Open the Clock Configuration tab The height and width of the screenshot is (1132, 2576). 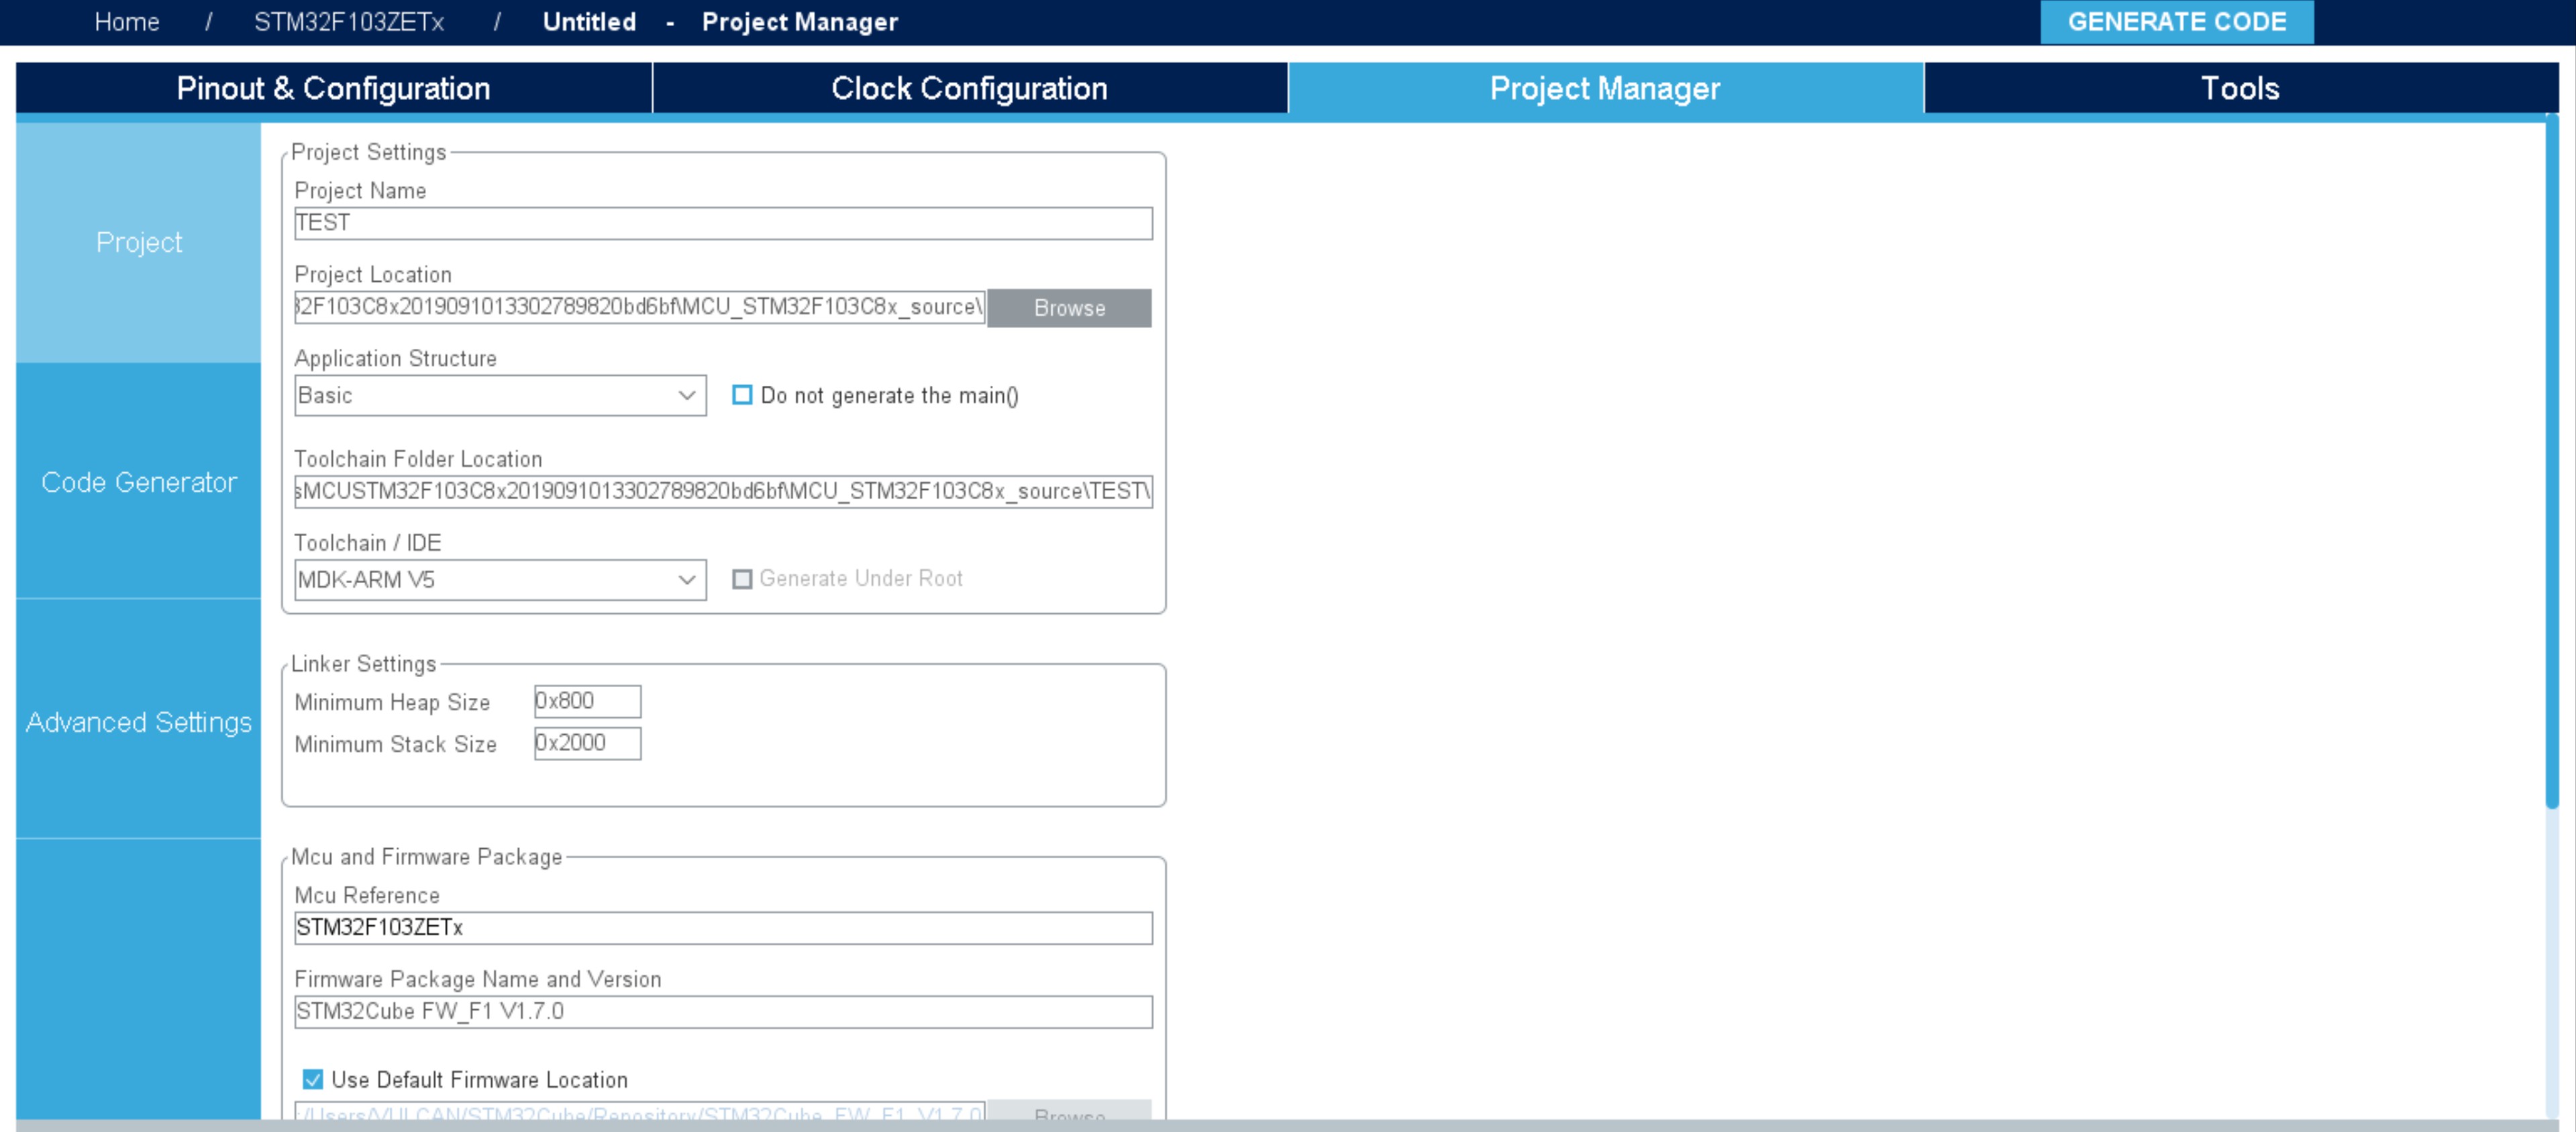(x=969, y=88)
